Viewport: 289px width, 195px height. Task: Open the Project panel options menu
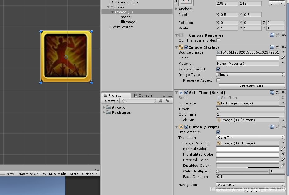[169, 96]
